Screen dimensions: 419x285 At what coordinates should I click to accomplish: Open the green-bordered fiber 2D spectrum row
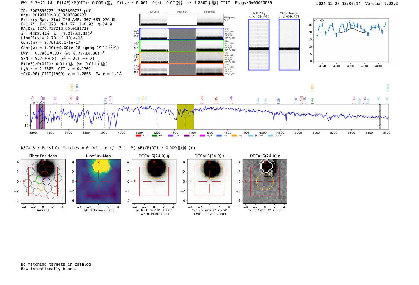click(182, 46)
